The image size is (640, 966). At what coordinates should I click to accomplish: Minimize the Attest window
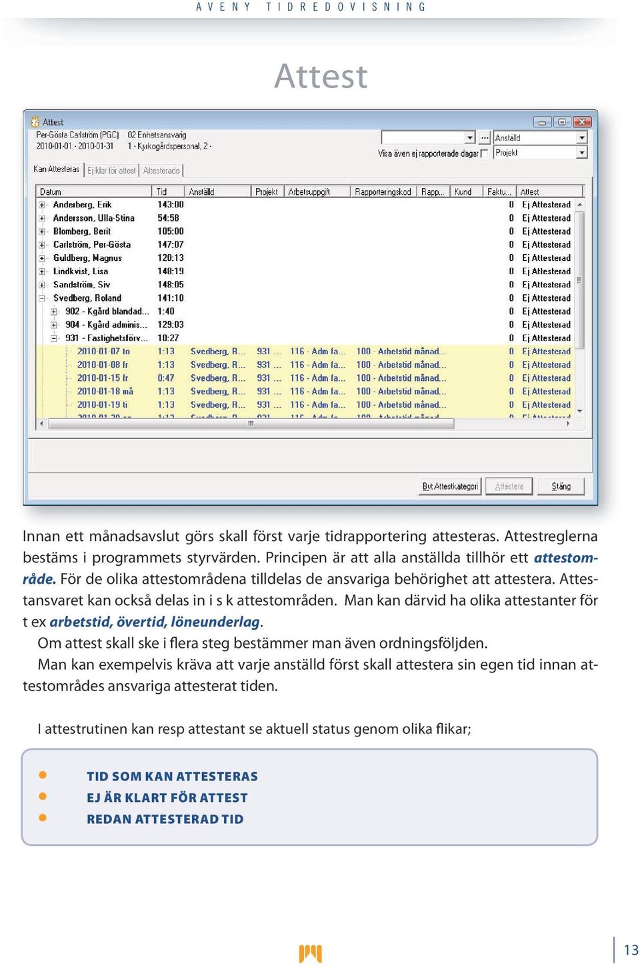(x=542, y=122)
